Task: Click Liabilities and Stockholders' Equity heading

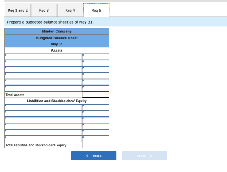Action: pos(57,101)
